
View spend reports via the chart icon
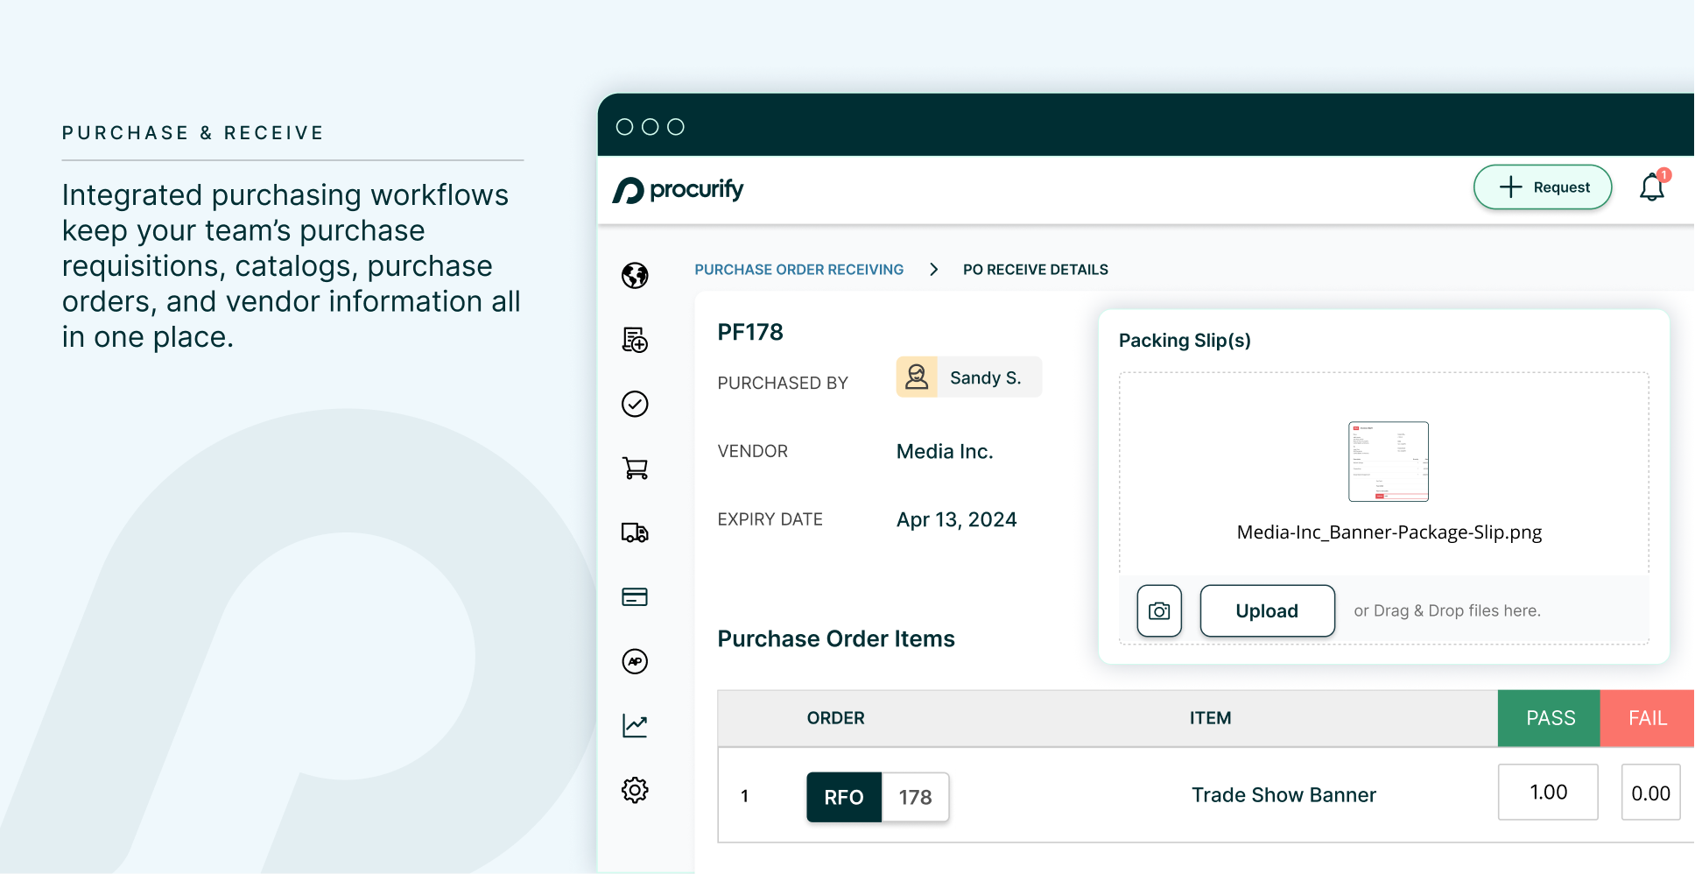pos(635,725)
